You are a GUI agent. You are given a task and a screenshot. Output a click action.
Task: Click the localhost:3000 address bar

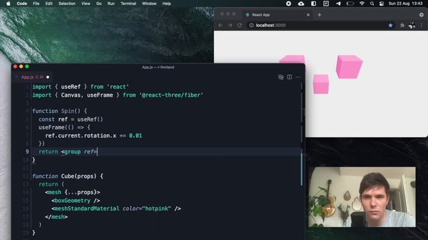click(x=321, y=25)
